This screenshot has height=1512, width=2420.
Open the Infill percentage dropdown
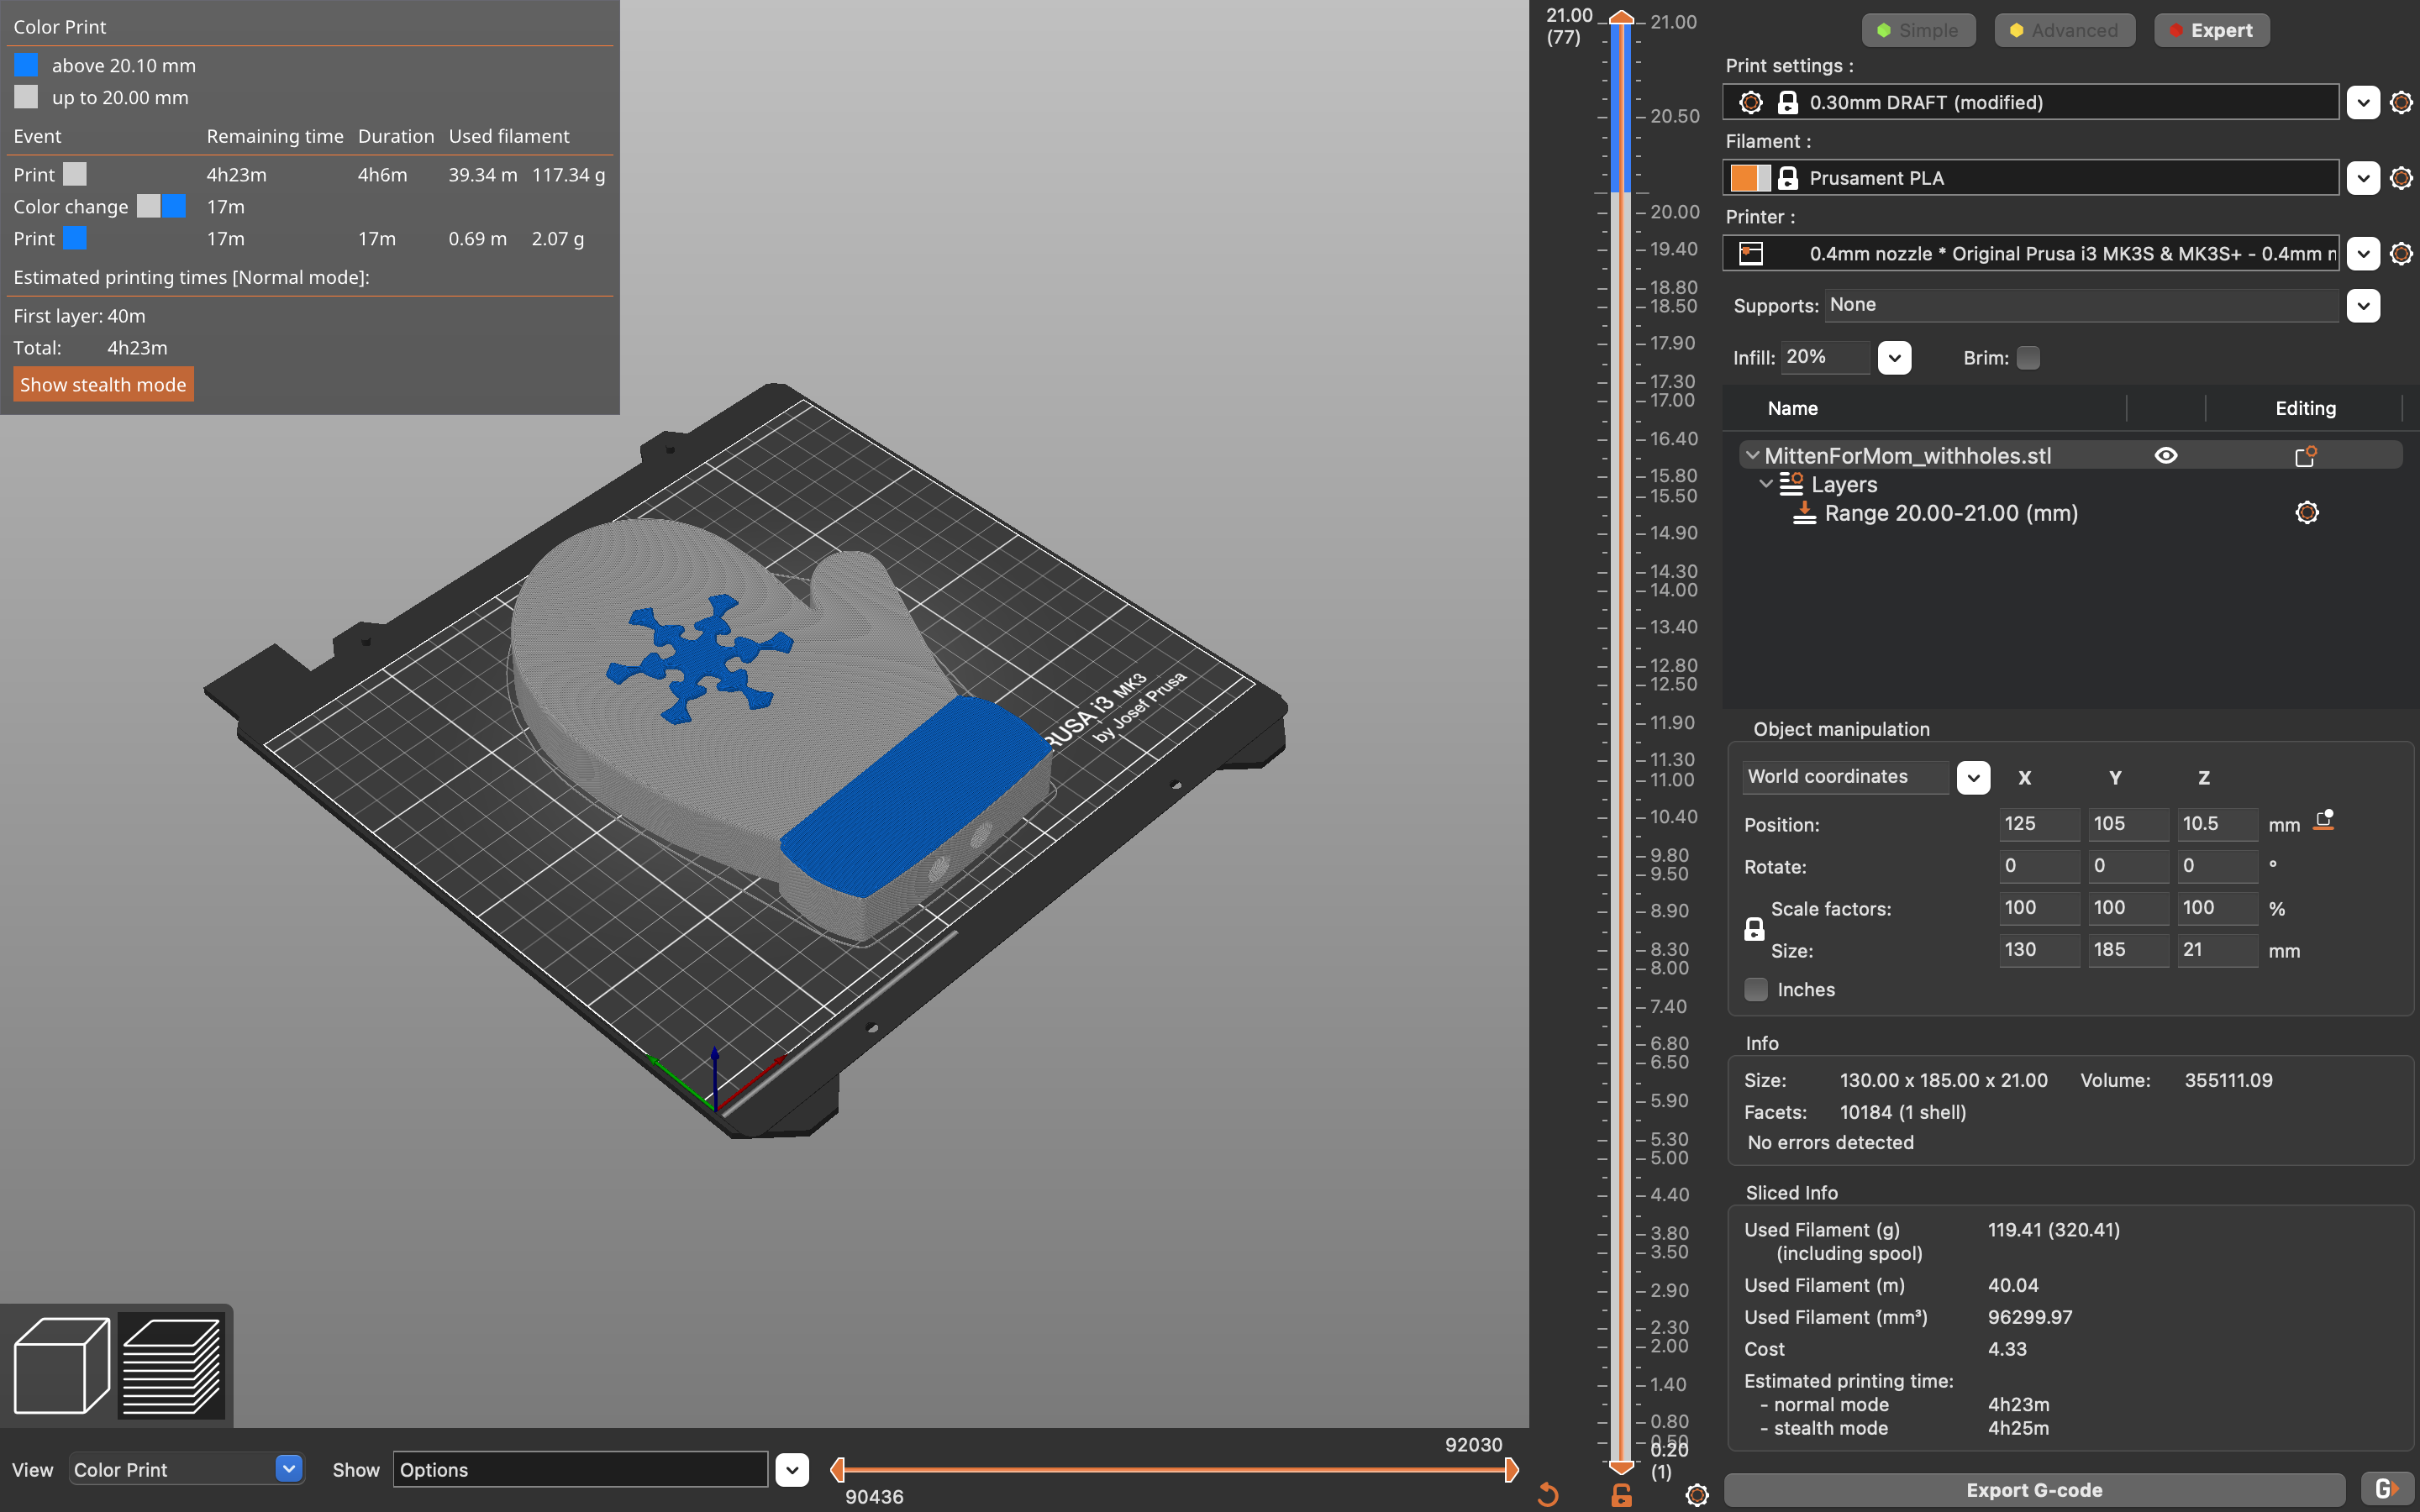coord(1894,358)
